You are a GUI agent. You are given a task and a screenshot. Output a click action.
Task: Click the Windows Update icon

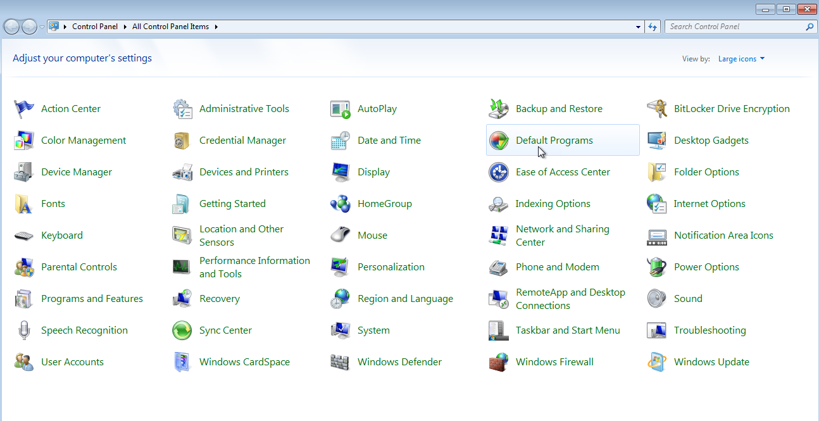tap(657, 362)
